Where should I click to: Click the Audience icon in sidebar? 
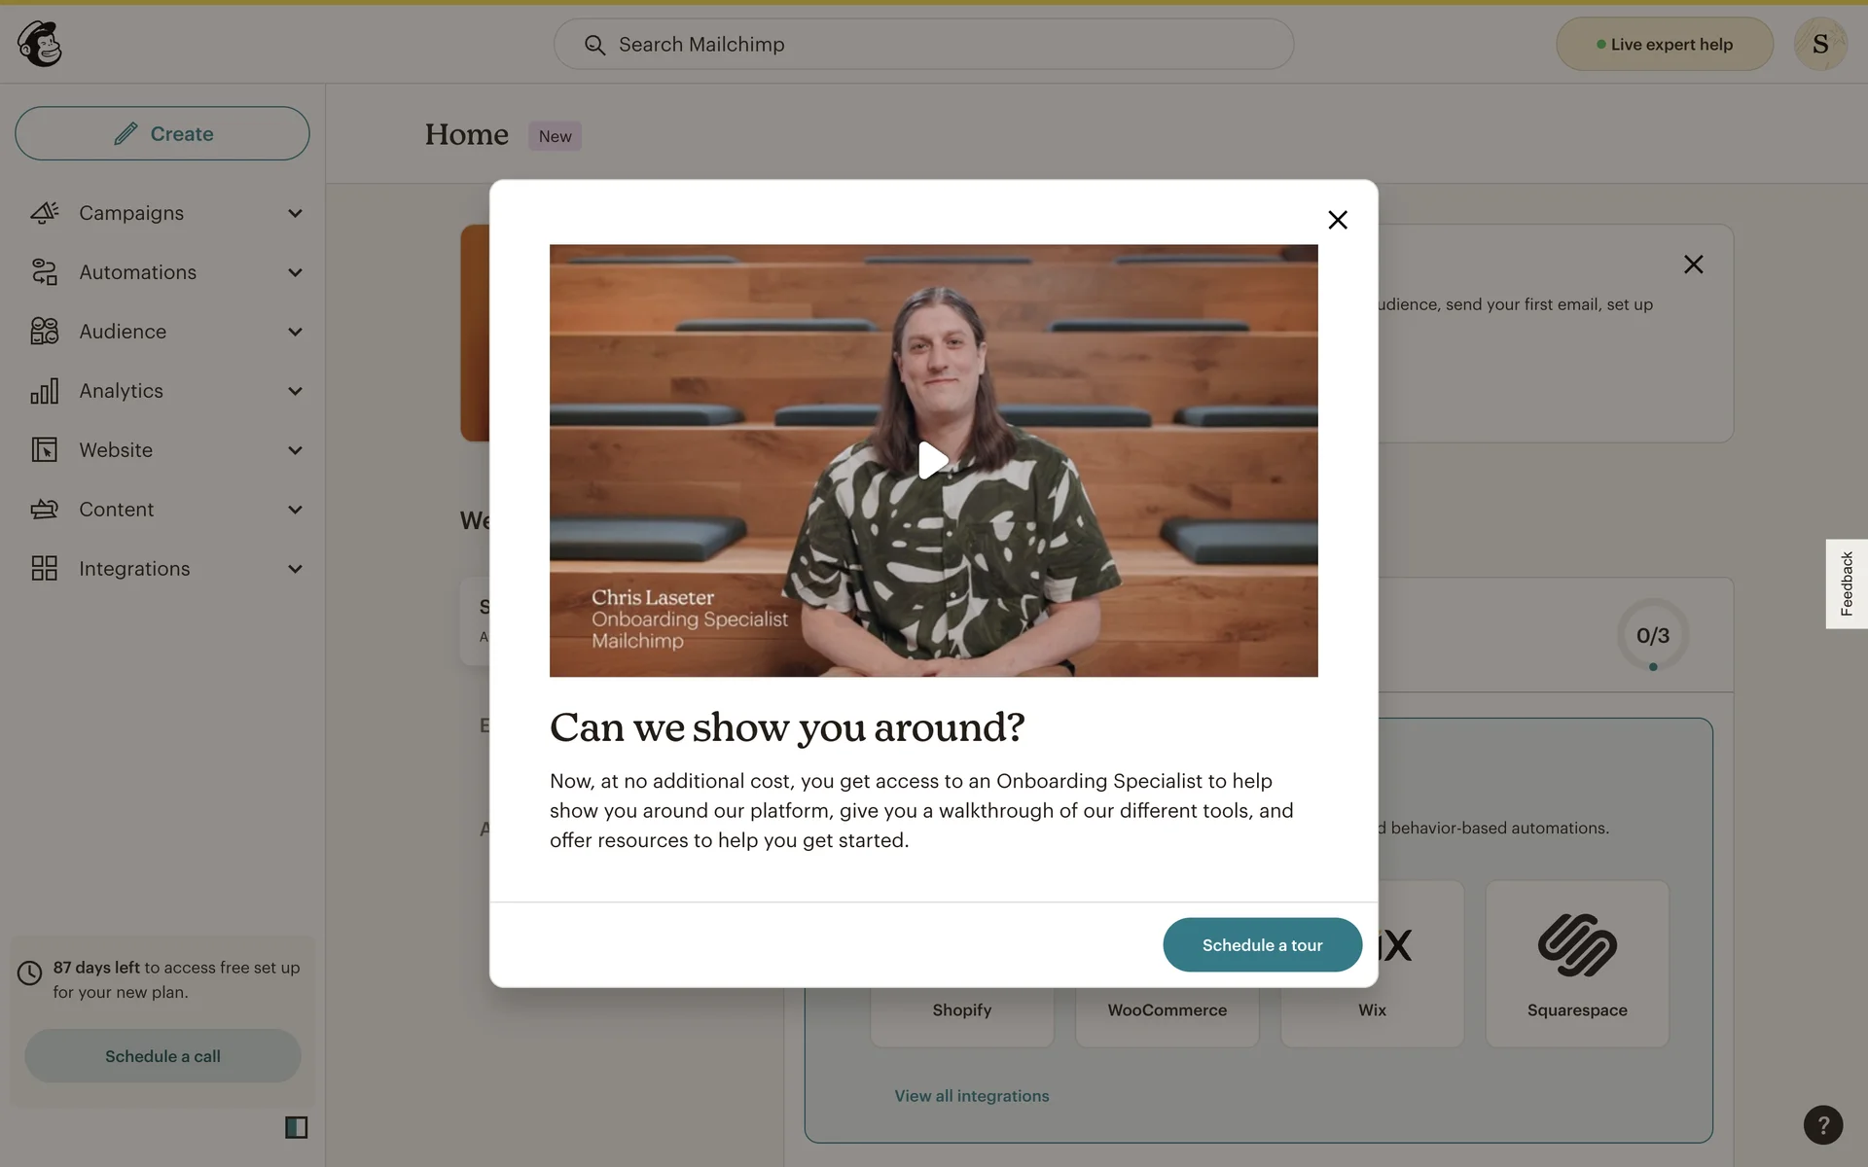tap(44, 332)
